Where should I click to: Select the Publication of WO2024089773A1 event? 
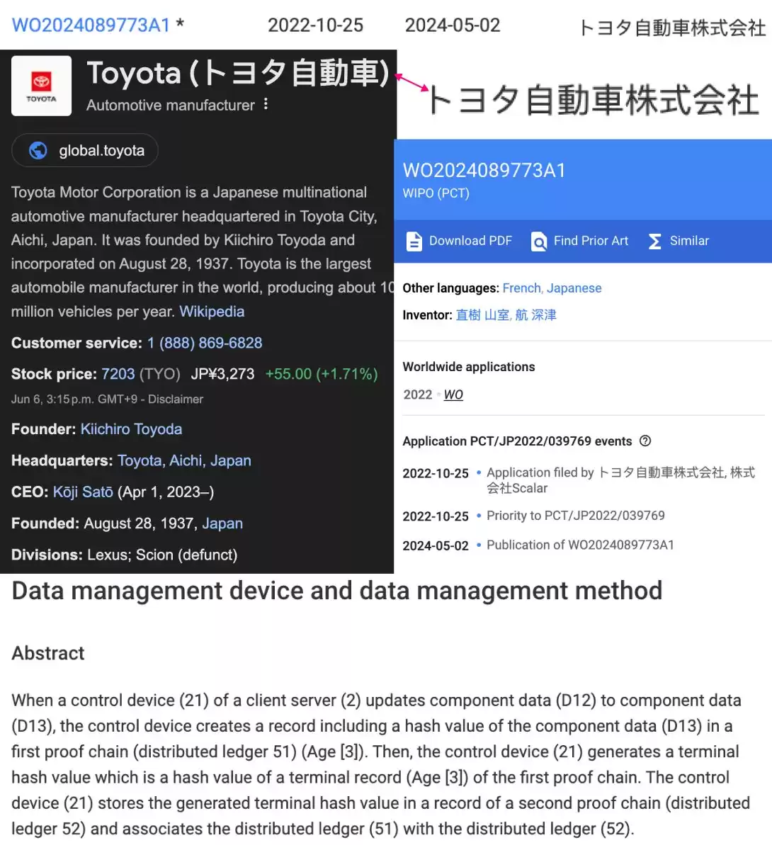[580, 545]
